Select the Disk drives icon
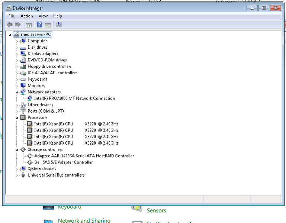 23,48
